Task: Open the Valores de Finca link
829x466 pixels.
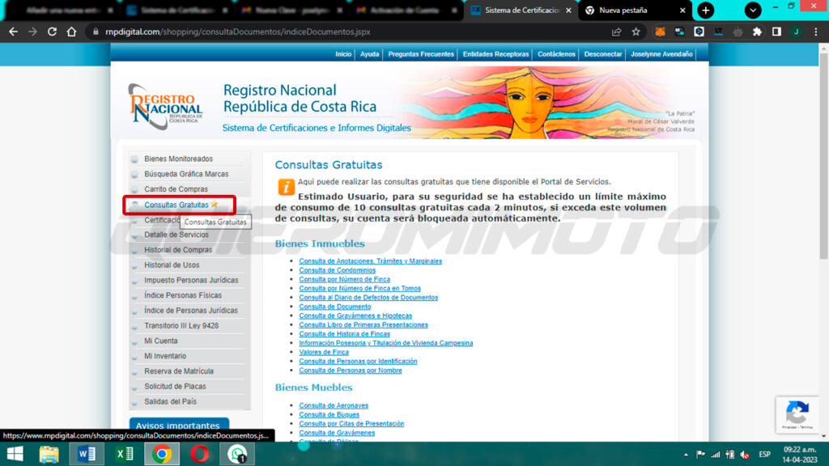Action: pyautogui.click(x=324, y=352)
